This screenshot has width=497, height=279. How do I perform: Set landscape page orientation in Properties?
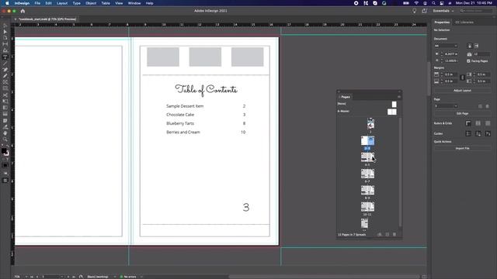[476, 46]
